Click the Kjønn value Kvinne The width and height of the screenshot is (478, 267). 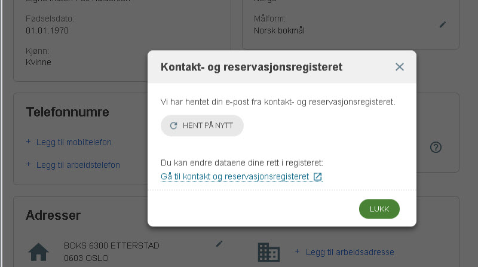pyautogui.click(x=38, y=62)
